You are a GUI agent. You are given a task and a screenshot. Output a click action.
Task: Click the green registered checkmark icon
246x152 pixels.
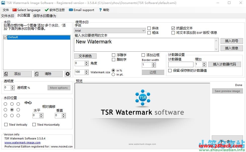point(47,10)
